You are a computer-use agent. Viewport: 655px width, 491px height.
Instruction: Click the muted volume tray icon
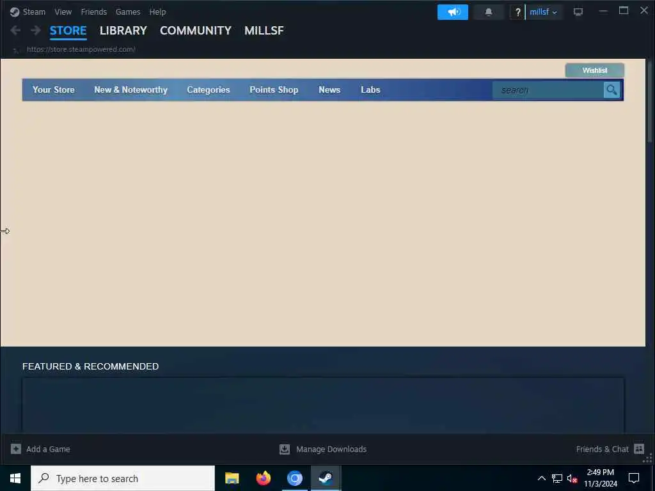[x=572, y=478]
